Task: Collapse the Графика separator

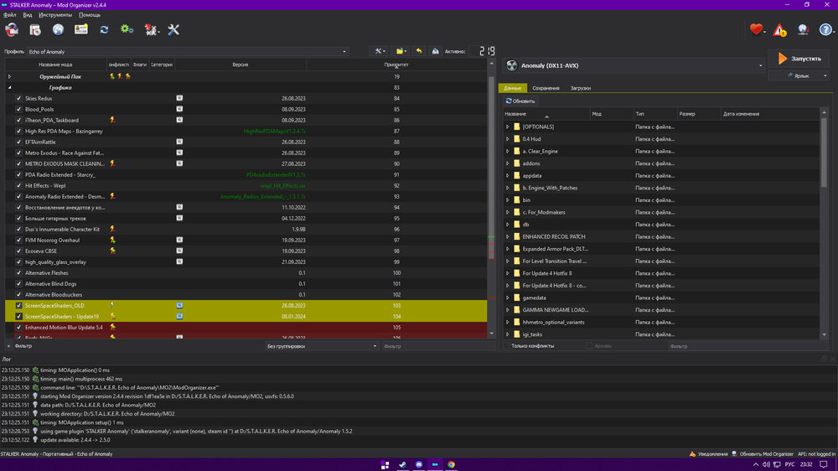Action: tap(9, 87)
